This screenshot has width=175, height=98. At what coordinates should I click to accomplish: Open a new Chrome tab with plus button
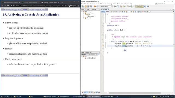click(62, 2)
